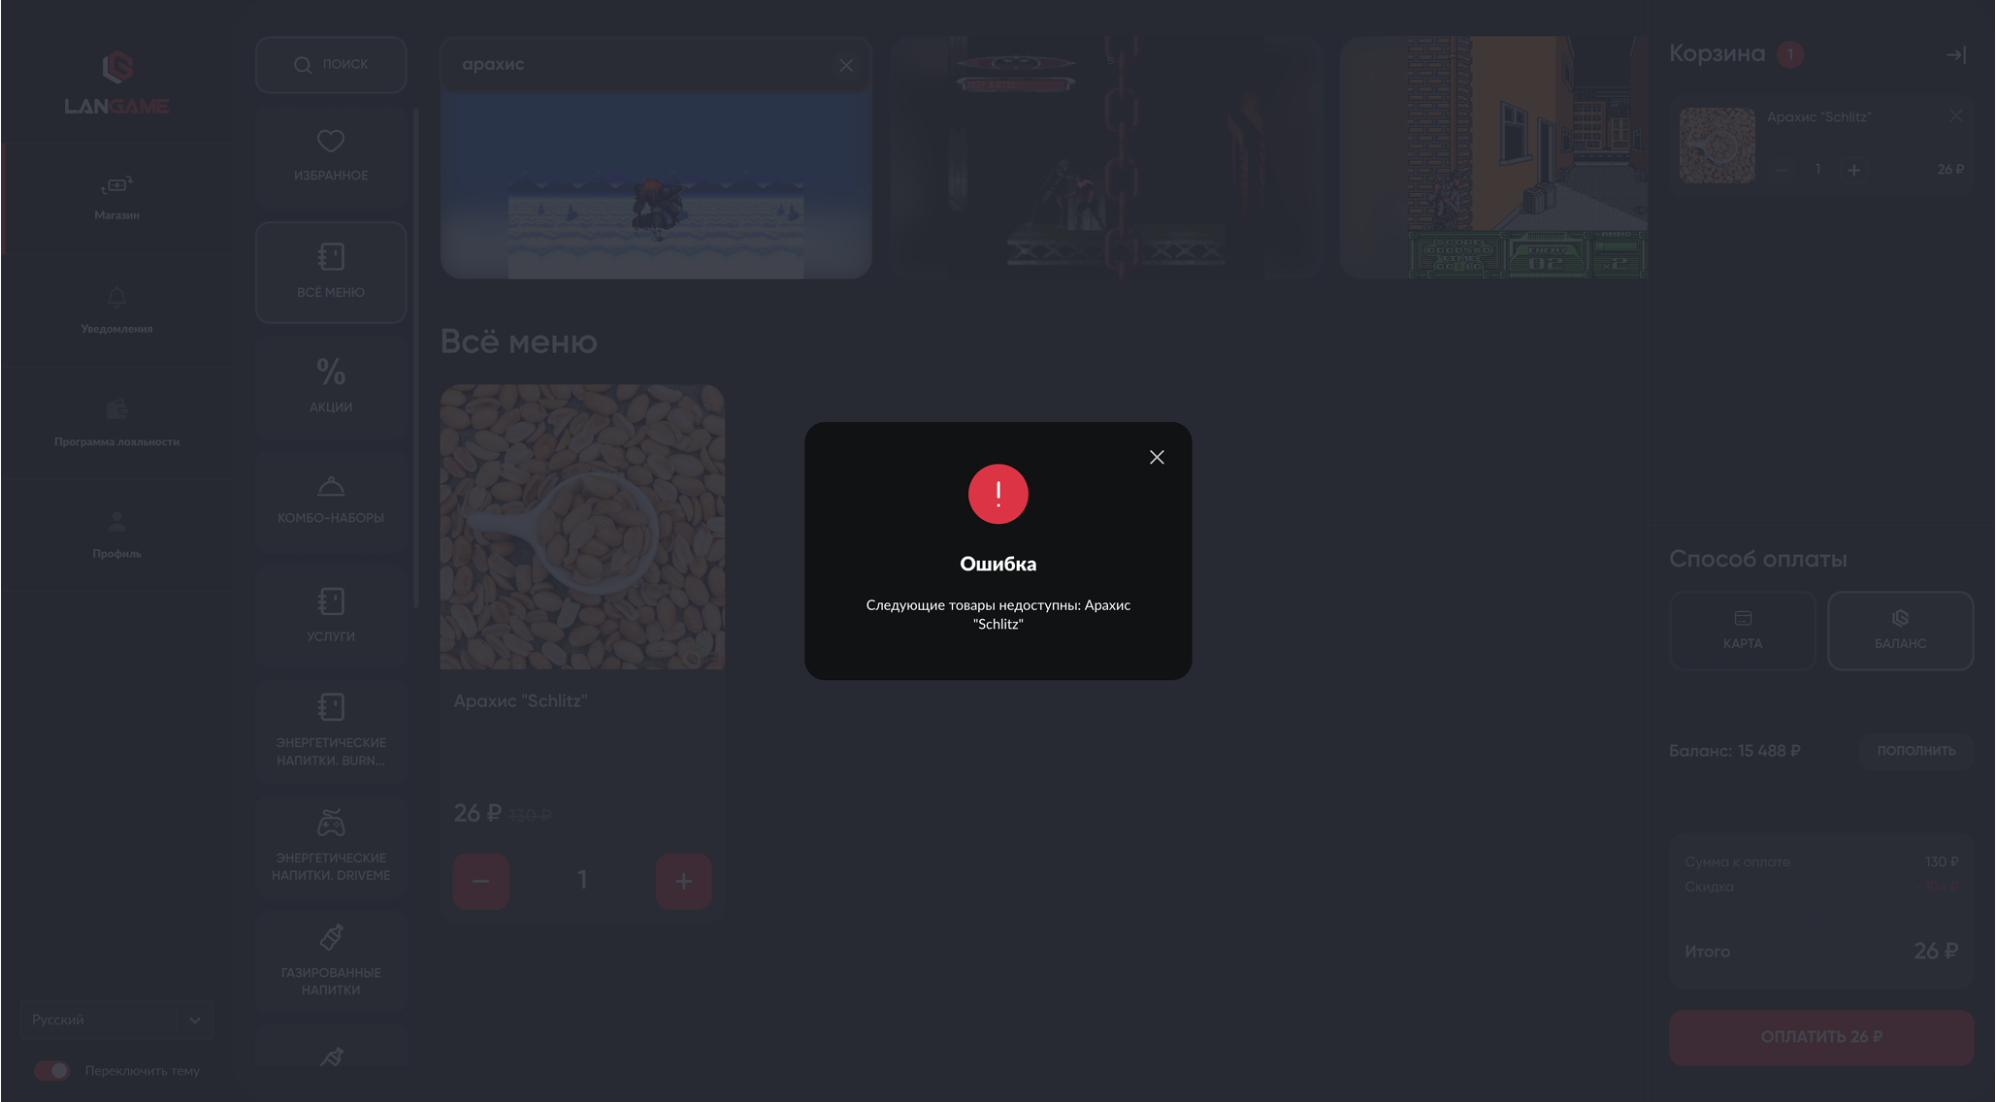Open Газированные напитки category
This screenshot has height=1102, width=1996.
point(331,961)
